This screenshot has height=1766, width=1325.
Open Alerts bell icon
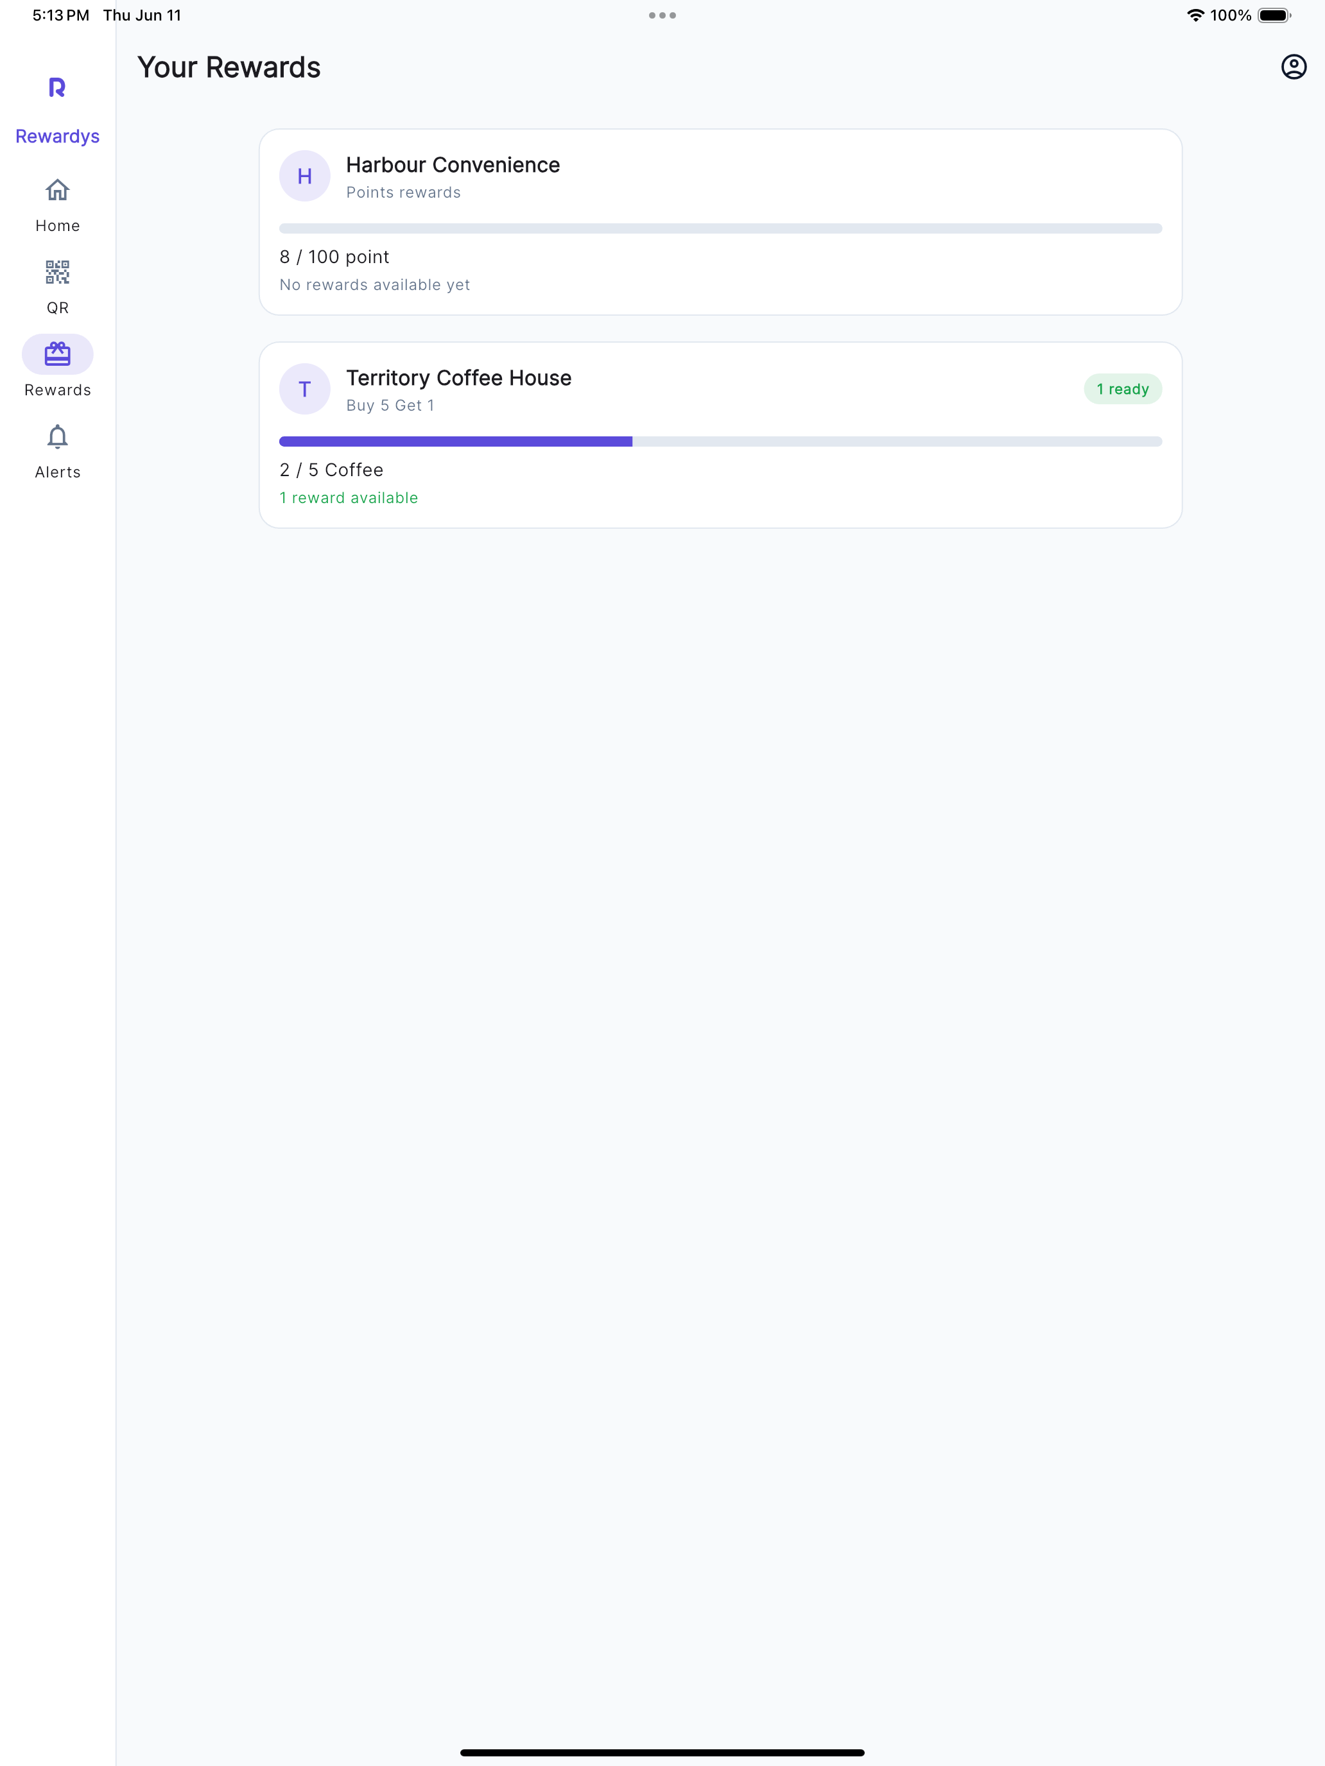point(58,437)
